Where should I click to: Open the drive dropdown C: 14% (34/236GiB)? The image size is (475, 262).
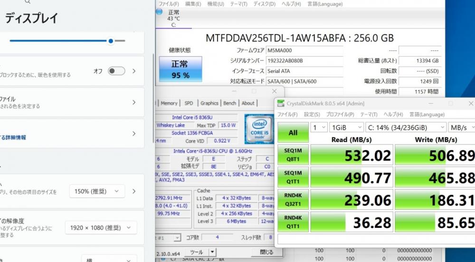point(406,127)
